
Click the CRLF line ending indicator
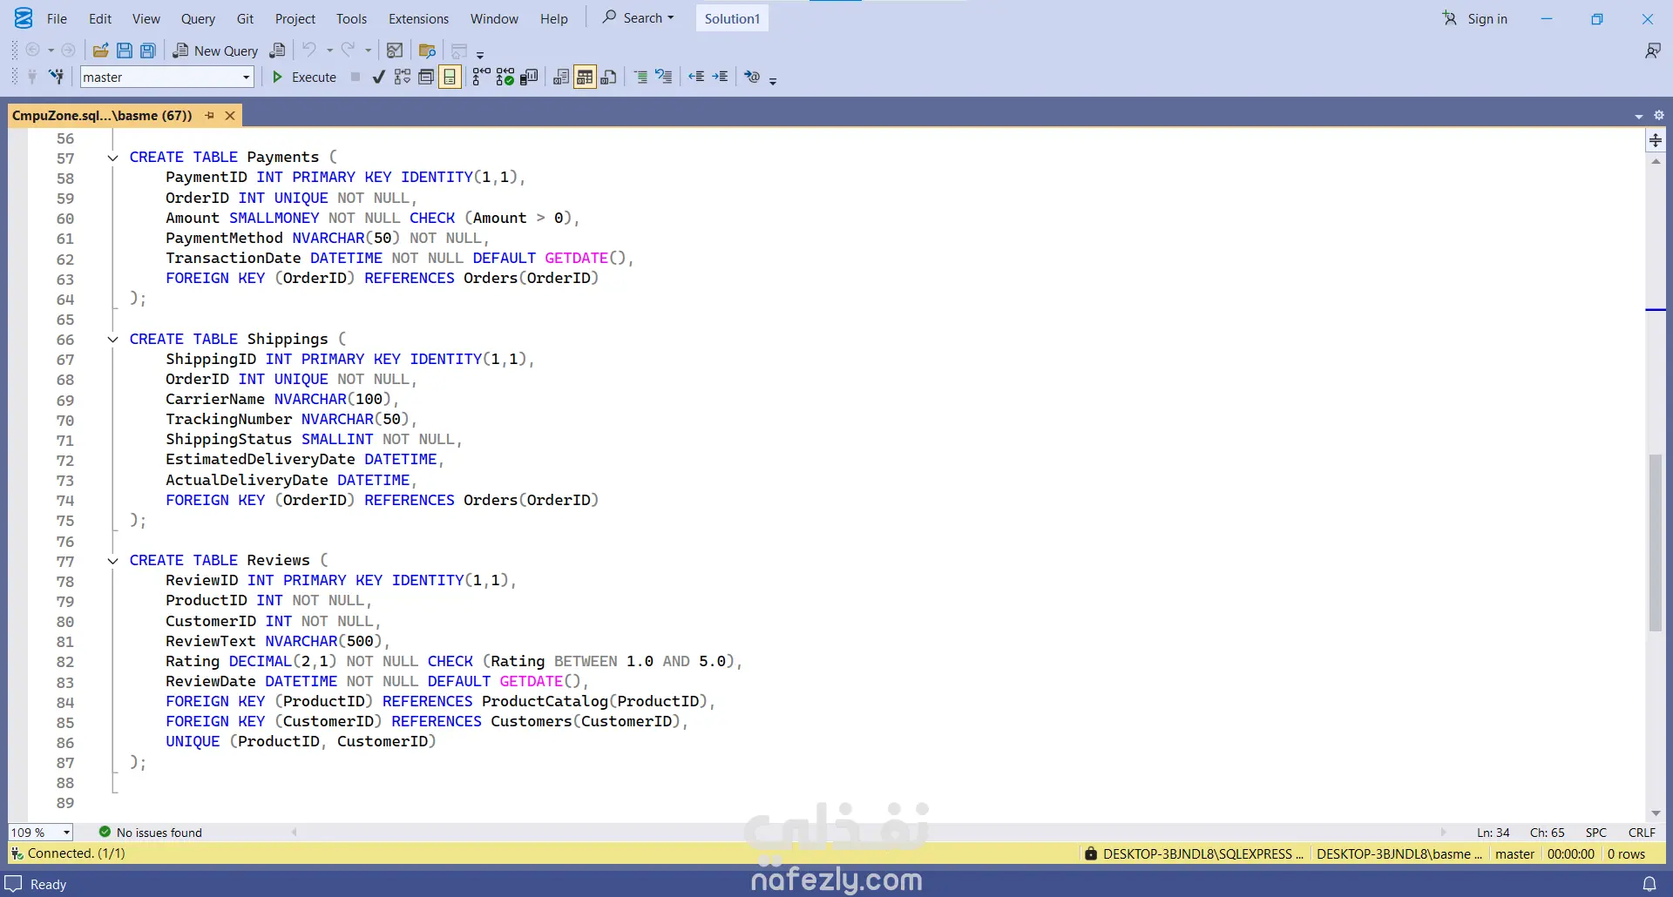(x=1642, y=833)
